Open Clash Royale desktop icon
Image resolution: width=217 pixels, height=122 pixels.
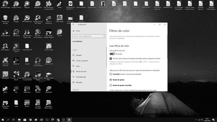(60, 19)
